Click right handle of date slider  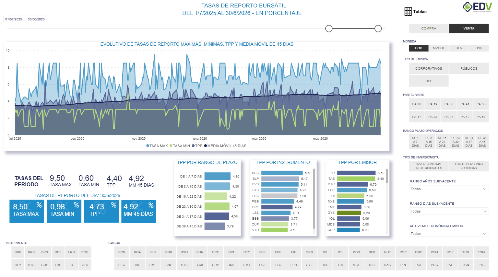(x=378, y=29)
